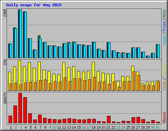This screenshot has width=168, height=131.
Task: Click day 11 on the x-axis
Action: pyautogui.click(x=59, y=127)
